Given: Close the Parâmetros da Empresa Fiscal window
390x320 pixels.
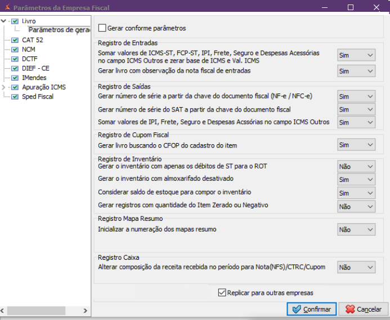Looking at the screenshot, I should (376, 7).
